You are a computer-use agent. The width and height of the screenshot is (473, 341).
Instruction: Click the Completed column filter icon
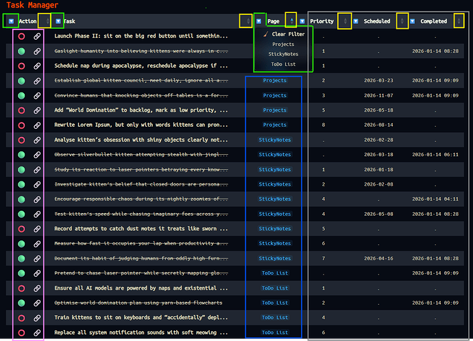(413, 21)
